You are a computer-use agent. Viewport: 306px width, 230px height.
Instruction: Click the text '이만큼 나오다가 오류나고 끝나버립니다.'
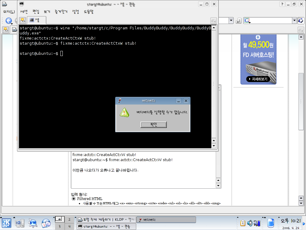point(105,170)
